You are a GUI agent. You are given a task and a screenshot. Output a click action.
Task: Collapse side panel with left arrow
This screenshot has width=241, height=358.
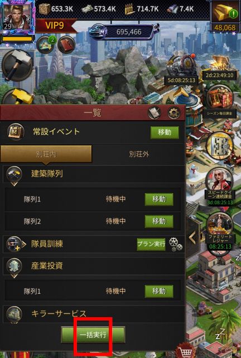point(192,238)
